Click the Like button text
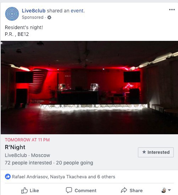Screen dimensions: 178x195 (34, 190)
